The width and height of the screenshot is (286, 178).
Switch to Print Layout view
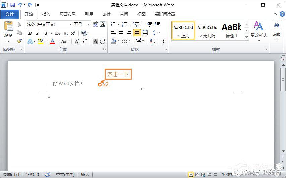point(191,175)
